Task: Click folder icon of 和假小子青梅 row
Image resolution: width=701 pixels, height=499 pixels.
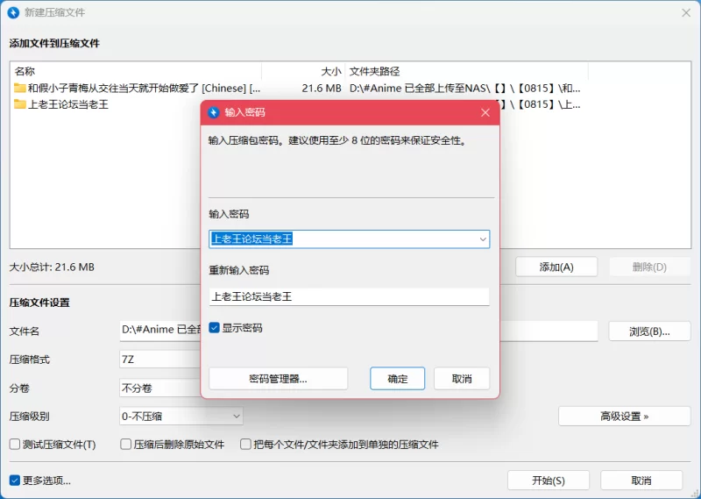Action: 19,88
